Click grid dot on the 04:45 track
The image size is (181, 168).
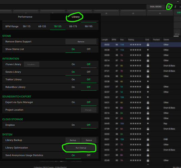tap(148, 123)
